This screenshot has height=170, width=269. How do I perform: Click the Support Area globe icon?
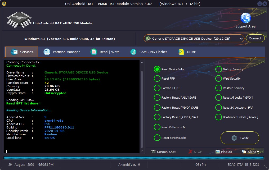click(245, 18)
